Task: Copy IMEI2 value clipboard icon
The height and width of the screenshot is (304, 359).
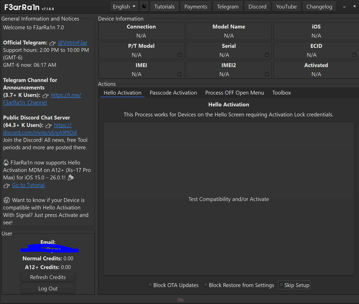Action: pyautogui.click(x=267, y=74)
